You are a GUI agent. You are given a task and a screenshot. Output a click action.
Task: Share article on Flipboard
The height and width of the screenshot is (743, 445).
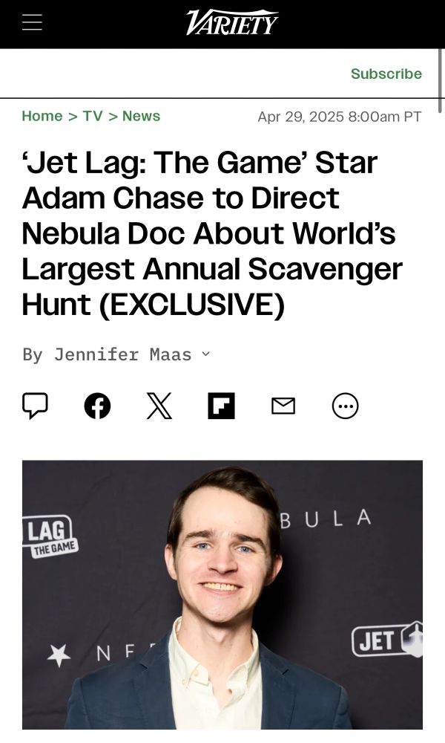point(221,406)
